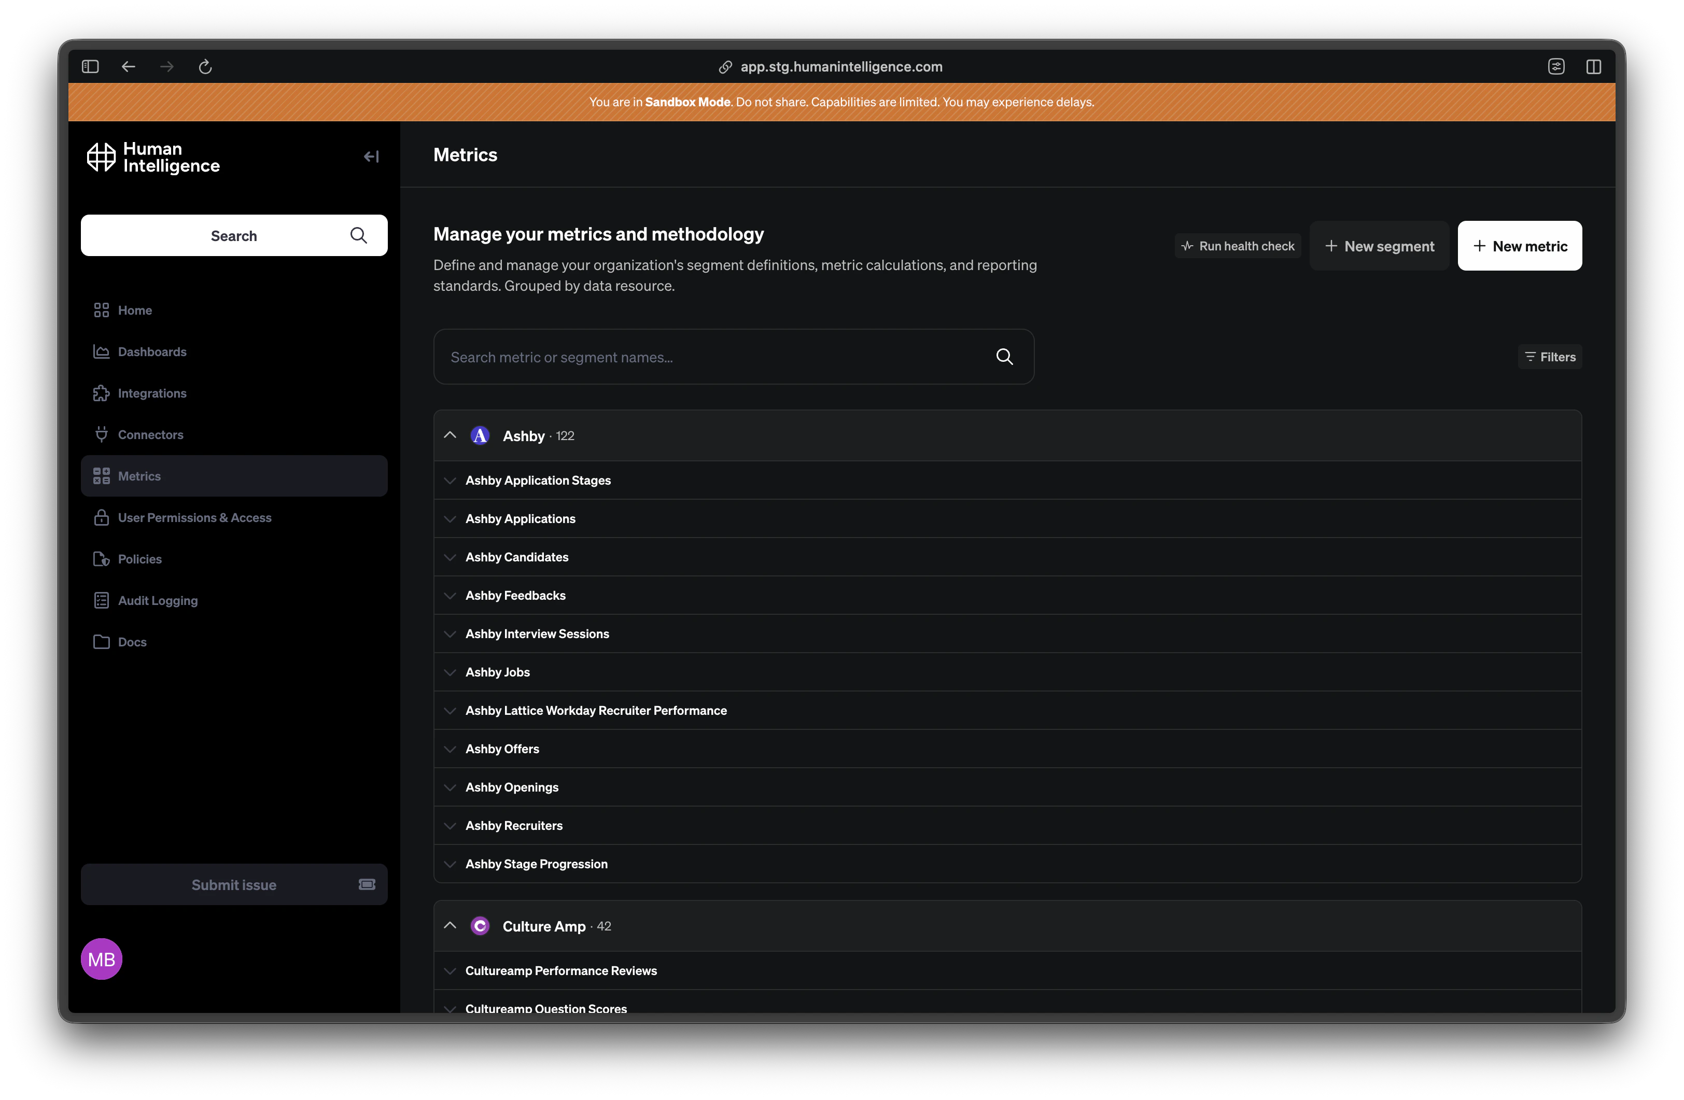Click the Ashby count 122
This screenshot has width=1684, height=1100.
click(565, 436)
